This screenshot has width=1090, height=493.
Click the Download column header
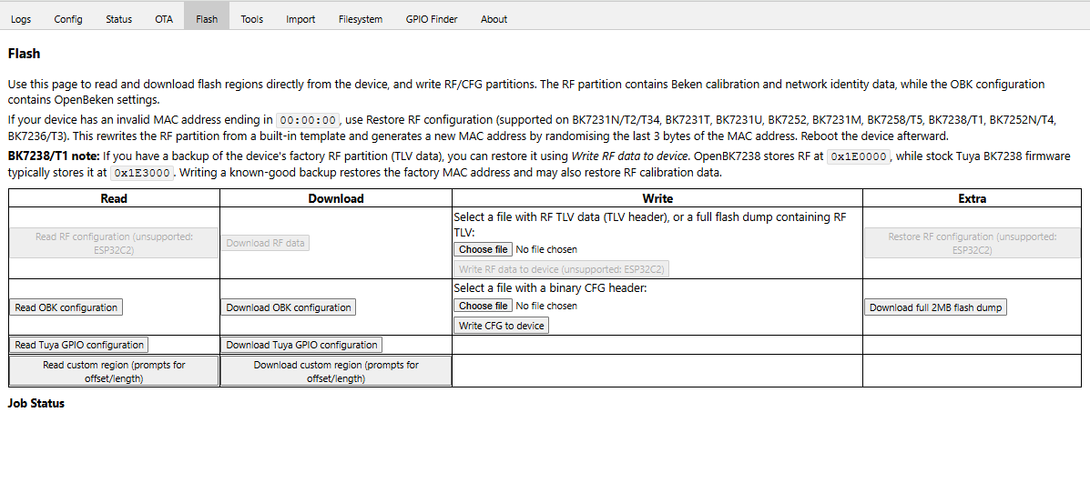coord(336,198)
